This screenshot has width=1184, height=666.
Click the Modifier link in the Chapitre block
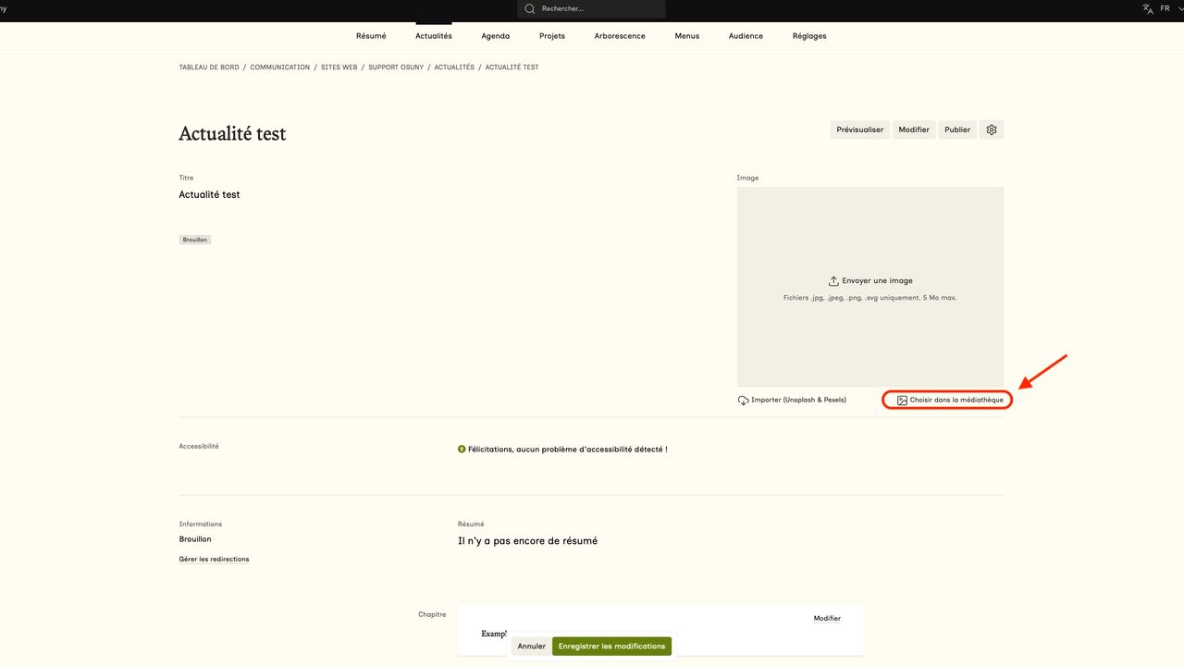click(827, 619)
